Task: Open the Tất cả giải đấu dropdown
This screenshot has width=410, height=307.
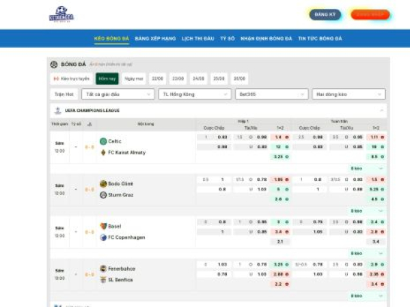Action: tap(117, 94)
